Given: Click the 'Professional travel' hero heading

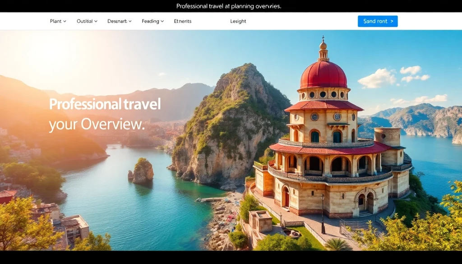Looking at the screenshot, I should coord(105,104).
